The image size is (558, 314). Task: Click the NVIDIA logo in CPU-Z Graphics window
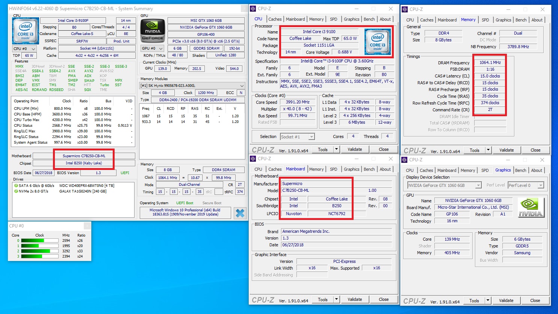[531, 208]
